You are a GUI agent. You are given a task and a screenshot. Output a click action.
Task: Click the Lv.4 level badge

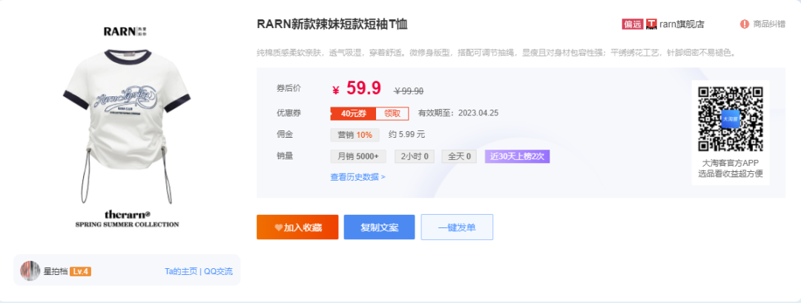click(80, 272)
